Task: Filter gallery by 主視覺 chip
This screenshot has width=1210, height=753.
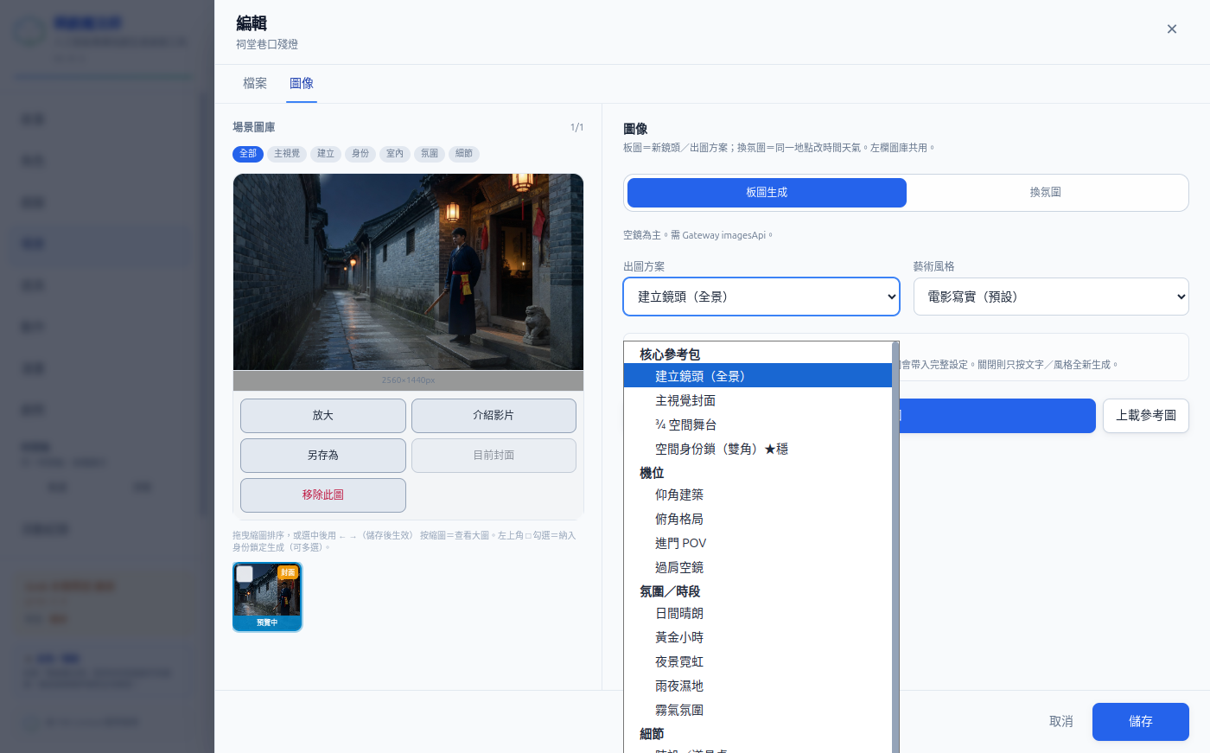Action: [x=287, y=154]
